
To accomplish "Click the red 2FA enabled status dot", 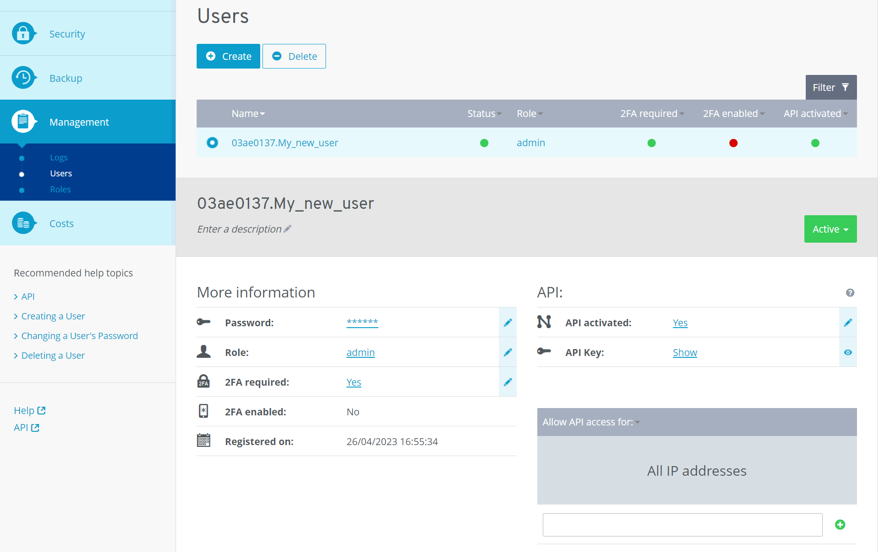I will click(733, 143).
